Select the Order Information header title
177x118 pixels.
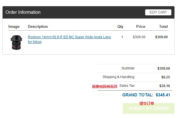pyautogui.click(x=23, y=12)
